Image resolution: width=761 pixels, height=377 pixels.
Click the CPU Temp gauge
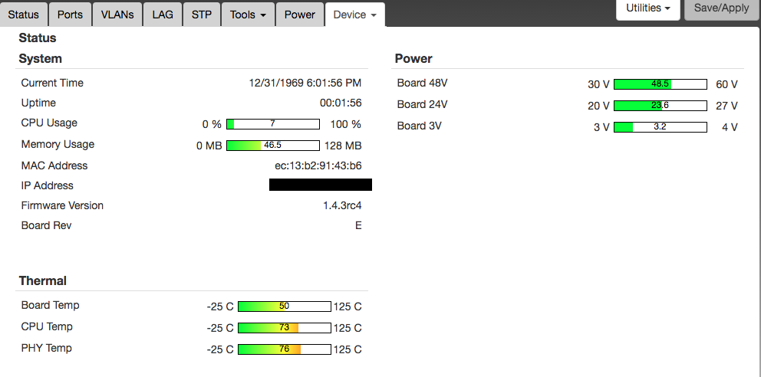coord(284,328)
